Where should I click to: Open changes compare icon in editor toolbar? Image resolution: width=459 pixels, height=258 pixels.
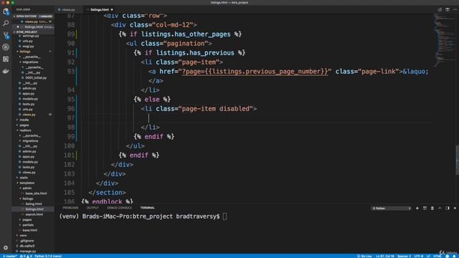[x=440, y=9]
